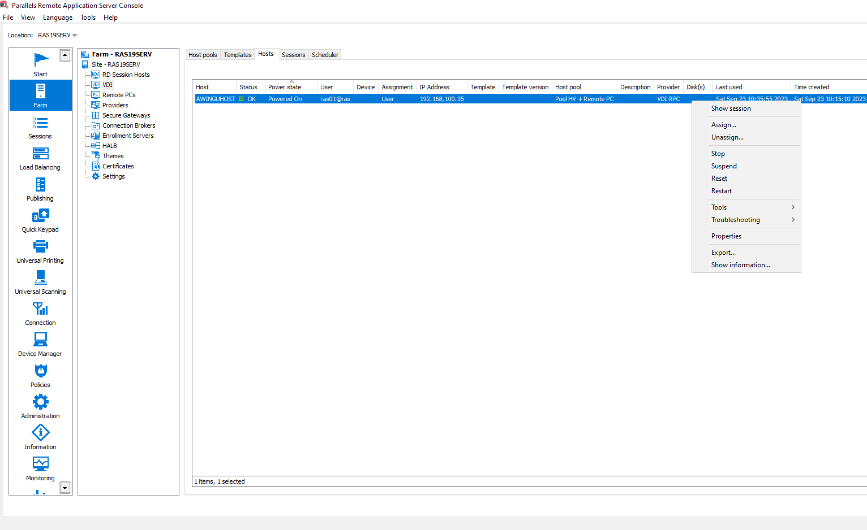Sort by IP Address column header
This screenshot has width=867, height=530.
tap(441, 87)
